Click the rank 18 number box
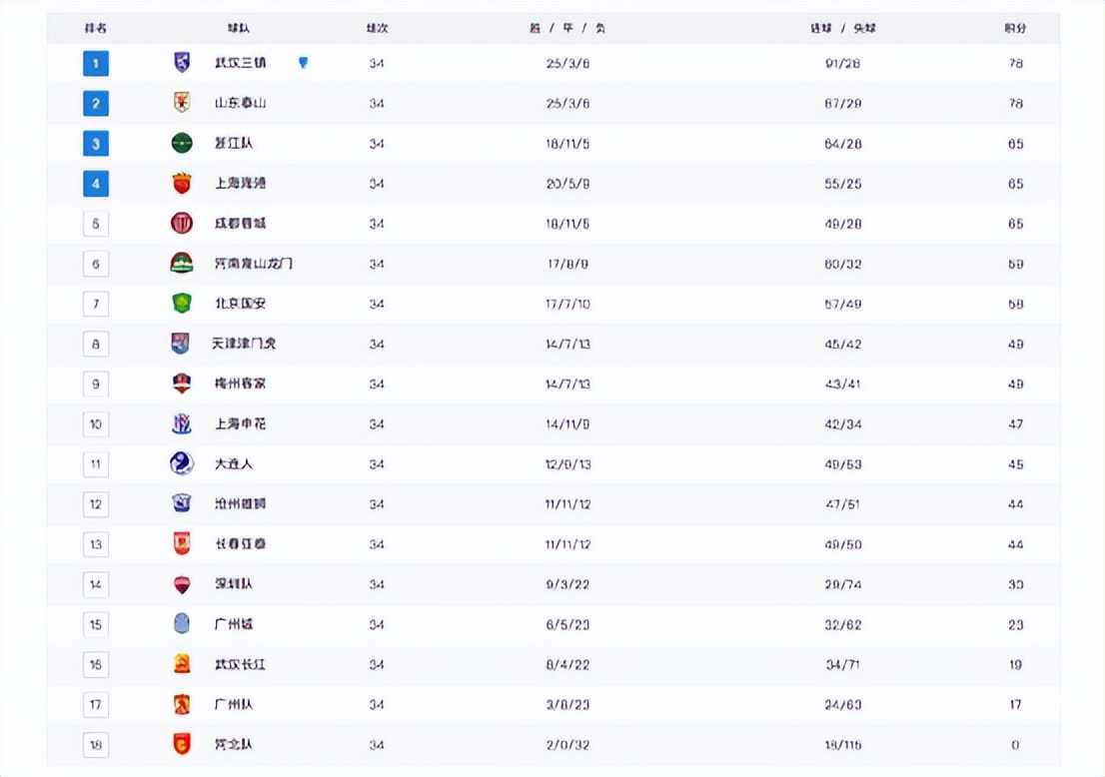 coord(96,744)
